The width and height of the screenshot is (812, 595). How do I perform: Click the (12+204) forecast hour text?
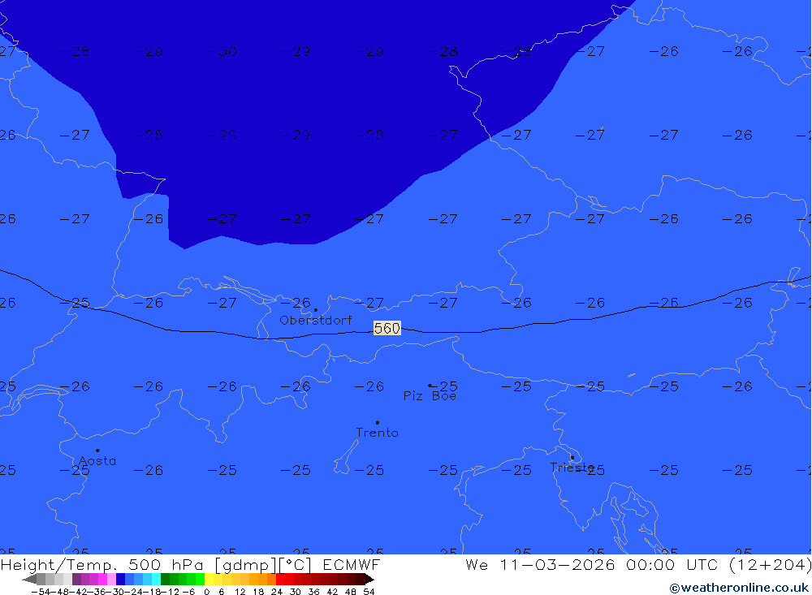(770, 564)
